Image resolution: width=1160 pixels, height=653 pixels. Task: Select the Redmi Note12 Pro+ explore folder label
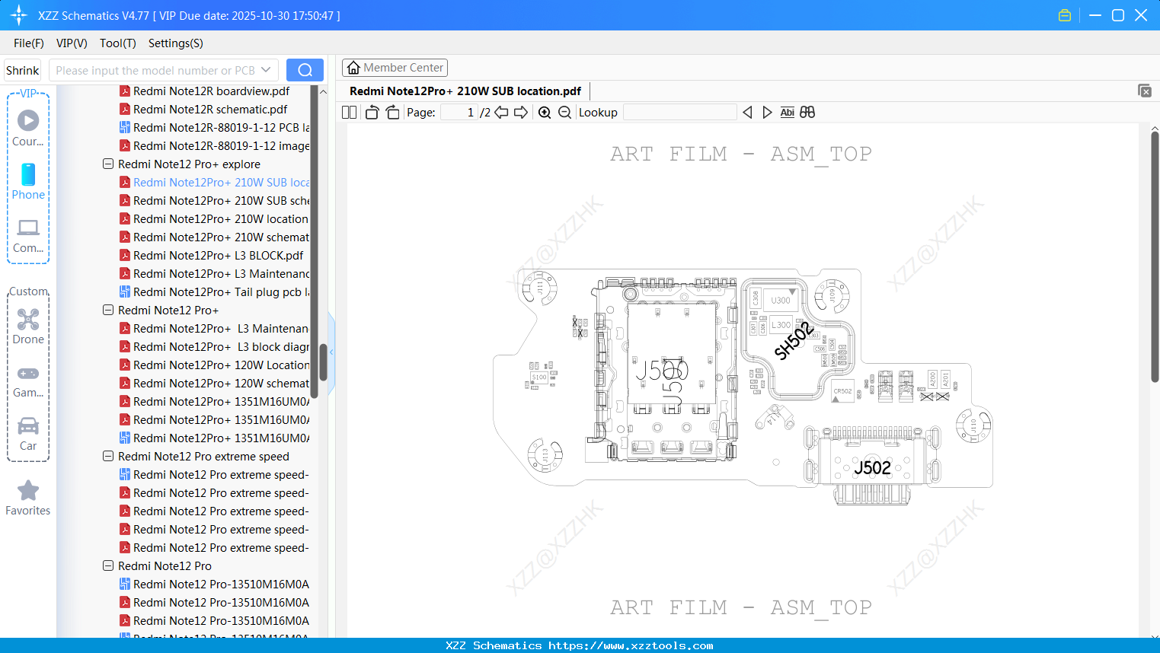189,164
